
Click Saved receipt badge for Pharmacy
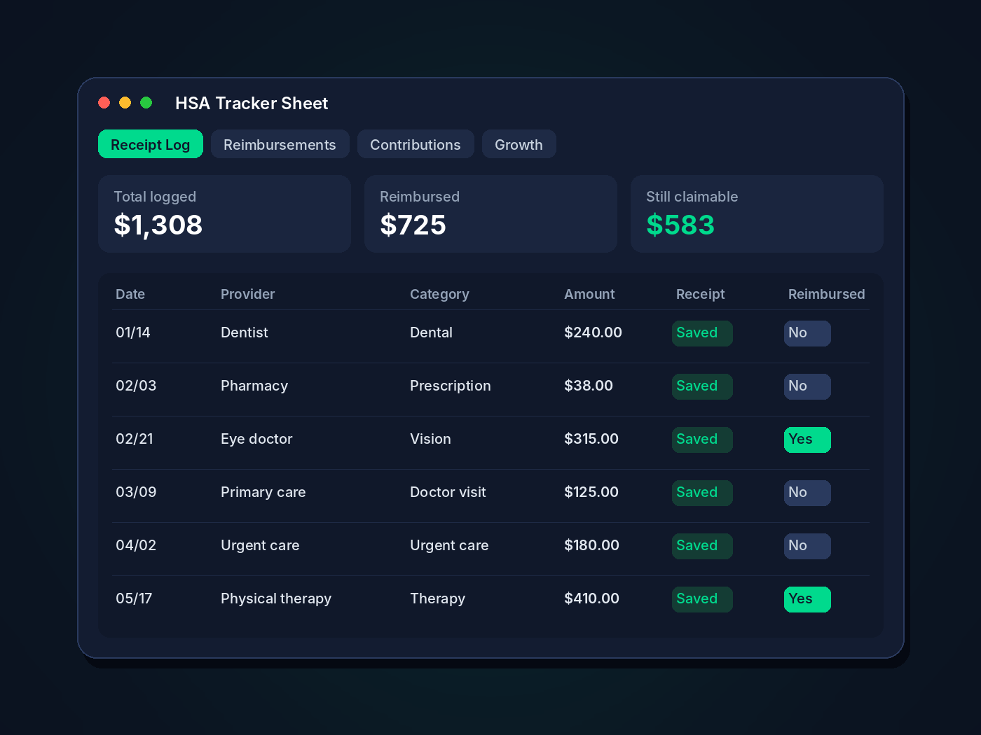click(x=702, y=386)
